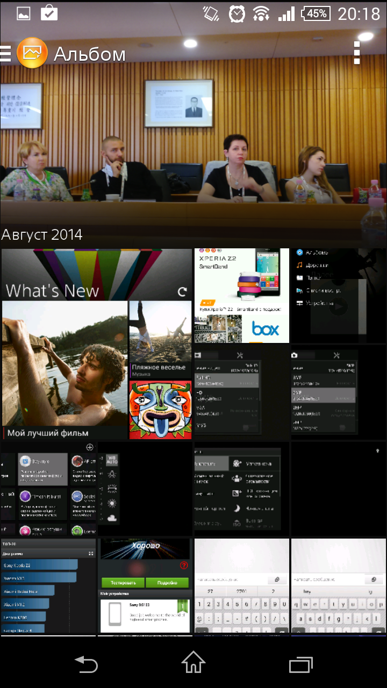Open the camera apps grid screenshot
This screenshot has width=387, height=688.
[48, 489]
